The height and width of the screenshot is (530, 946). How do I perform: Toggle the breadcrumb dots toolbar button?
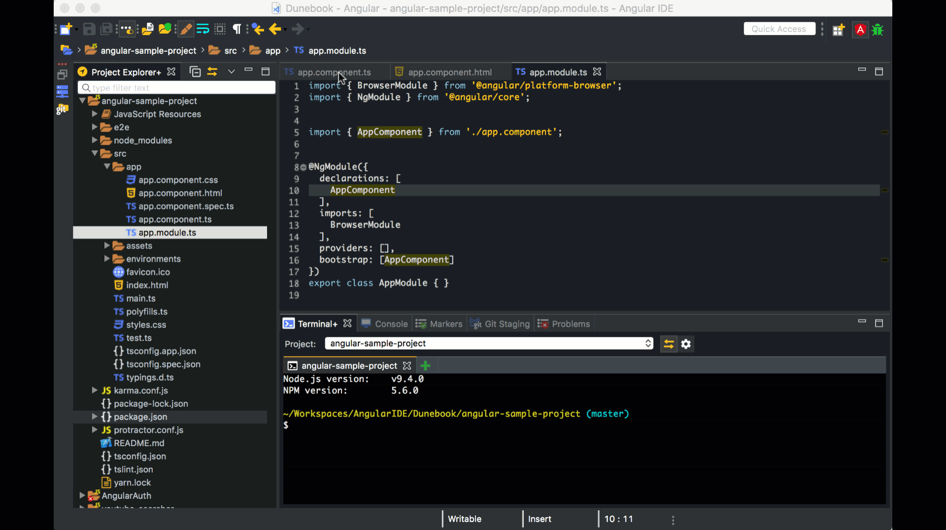coord(127,30)
